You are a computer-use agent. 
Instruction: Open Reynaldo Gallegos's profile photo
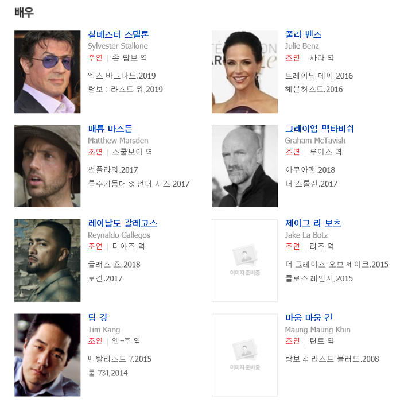tap(48, 261)
